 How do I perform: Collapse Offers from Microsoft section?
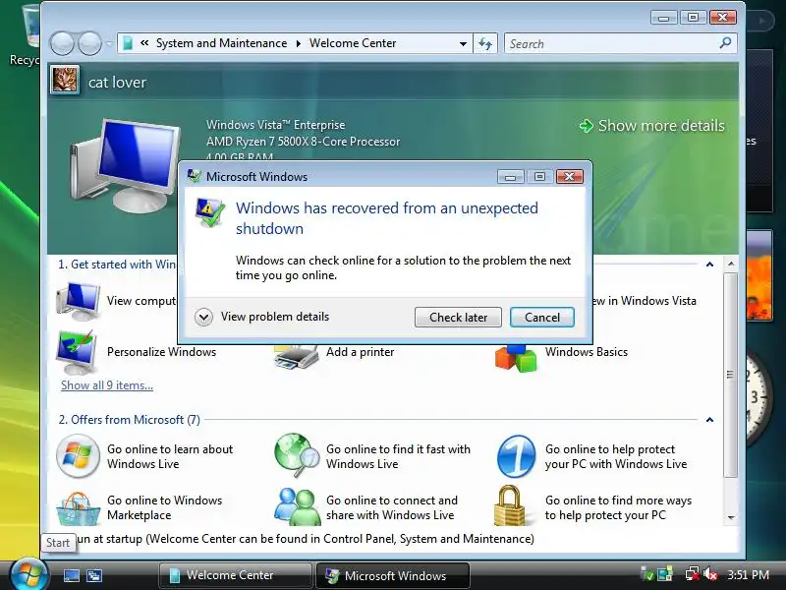(x=709, y=420)
